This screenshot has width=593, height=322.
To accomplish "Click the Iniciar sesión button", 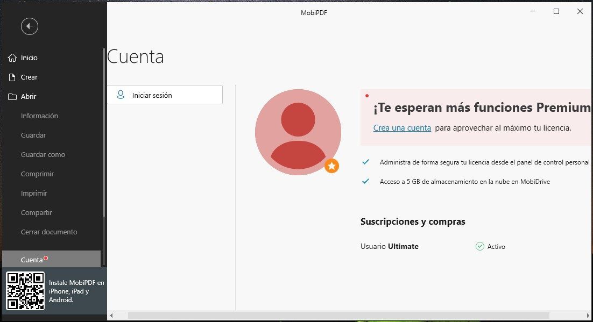I will click(x=165, y=95).
